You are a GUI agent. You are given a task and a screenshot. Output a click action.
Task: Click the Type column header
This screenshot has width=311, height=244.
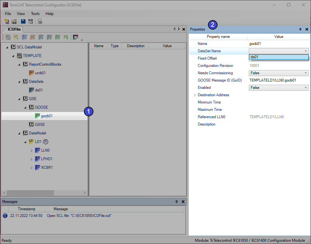(x=115, y=46)
